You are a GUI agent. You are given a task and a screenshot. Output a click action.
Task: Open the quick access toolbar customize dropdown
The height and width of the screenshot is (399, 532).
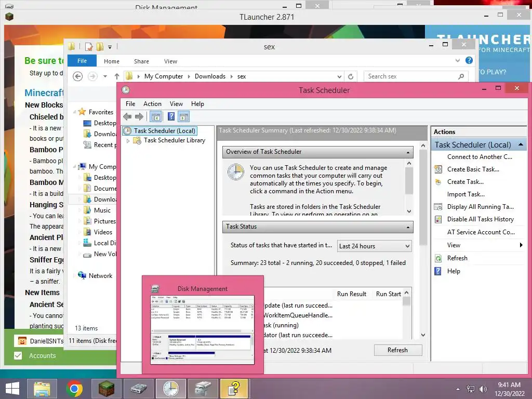point(110,47)
